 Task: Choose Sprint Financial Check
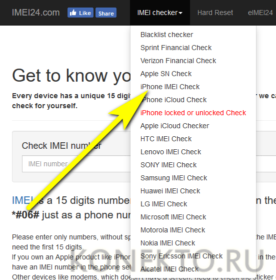pyautogui.click(x=176, y=48)
